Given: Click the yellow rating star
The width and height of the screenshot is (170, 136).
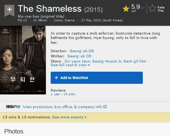Looking at the screenshot, I should click(126, 9).
